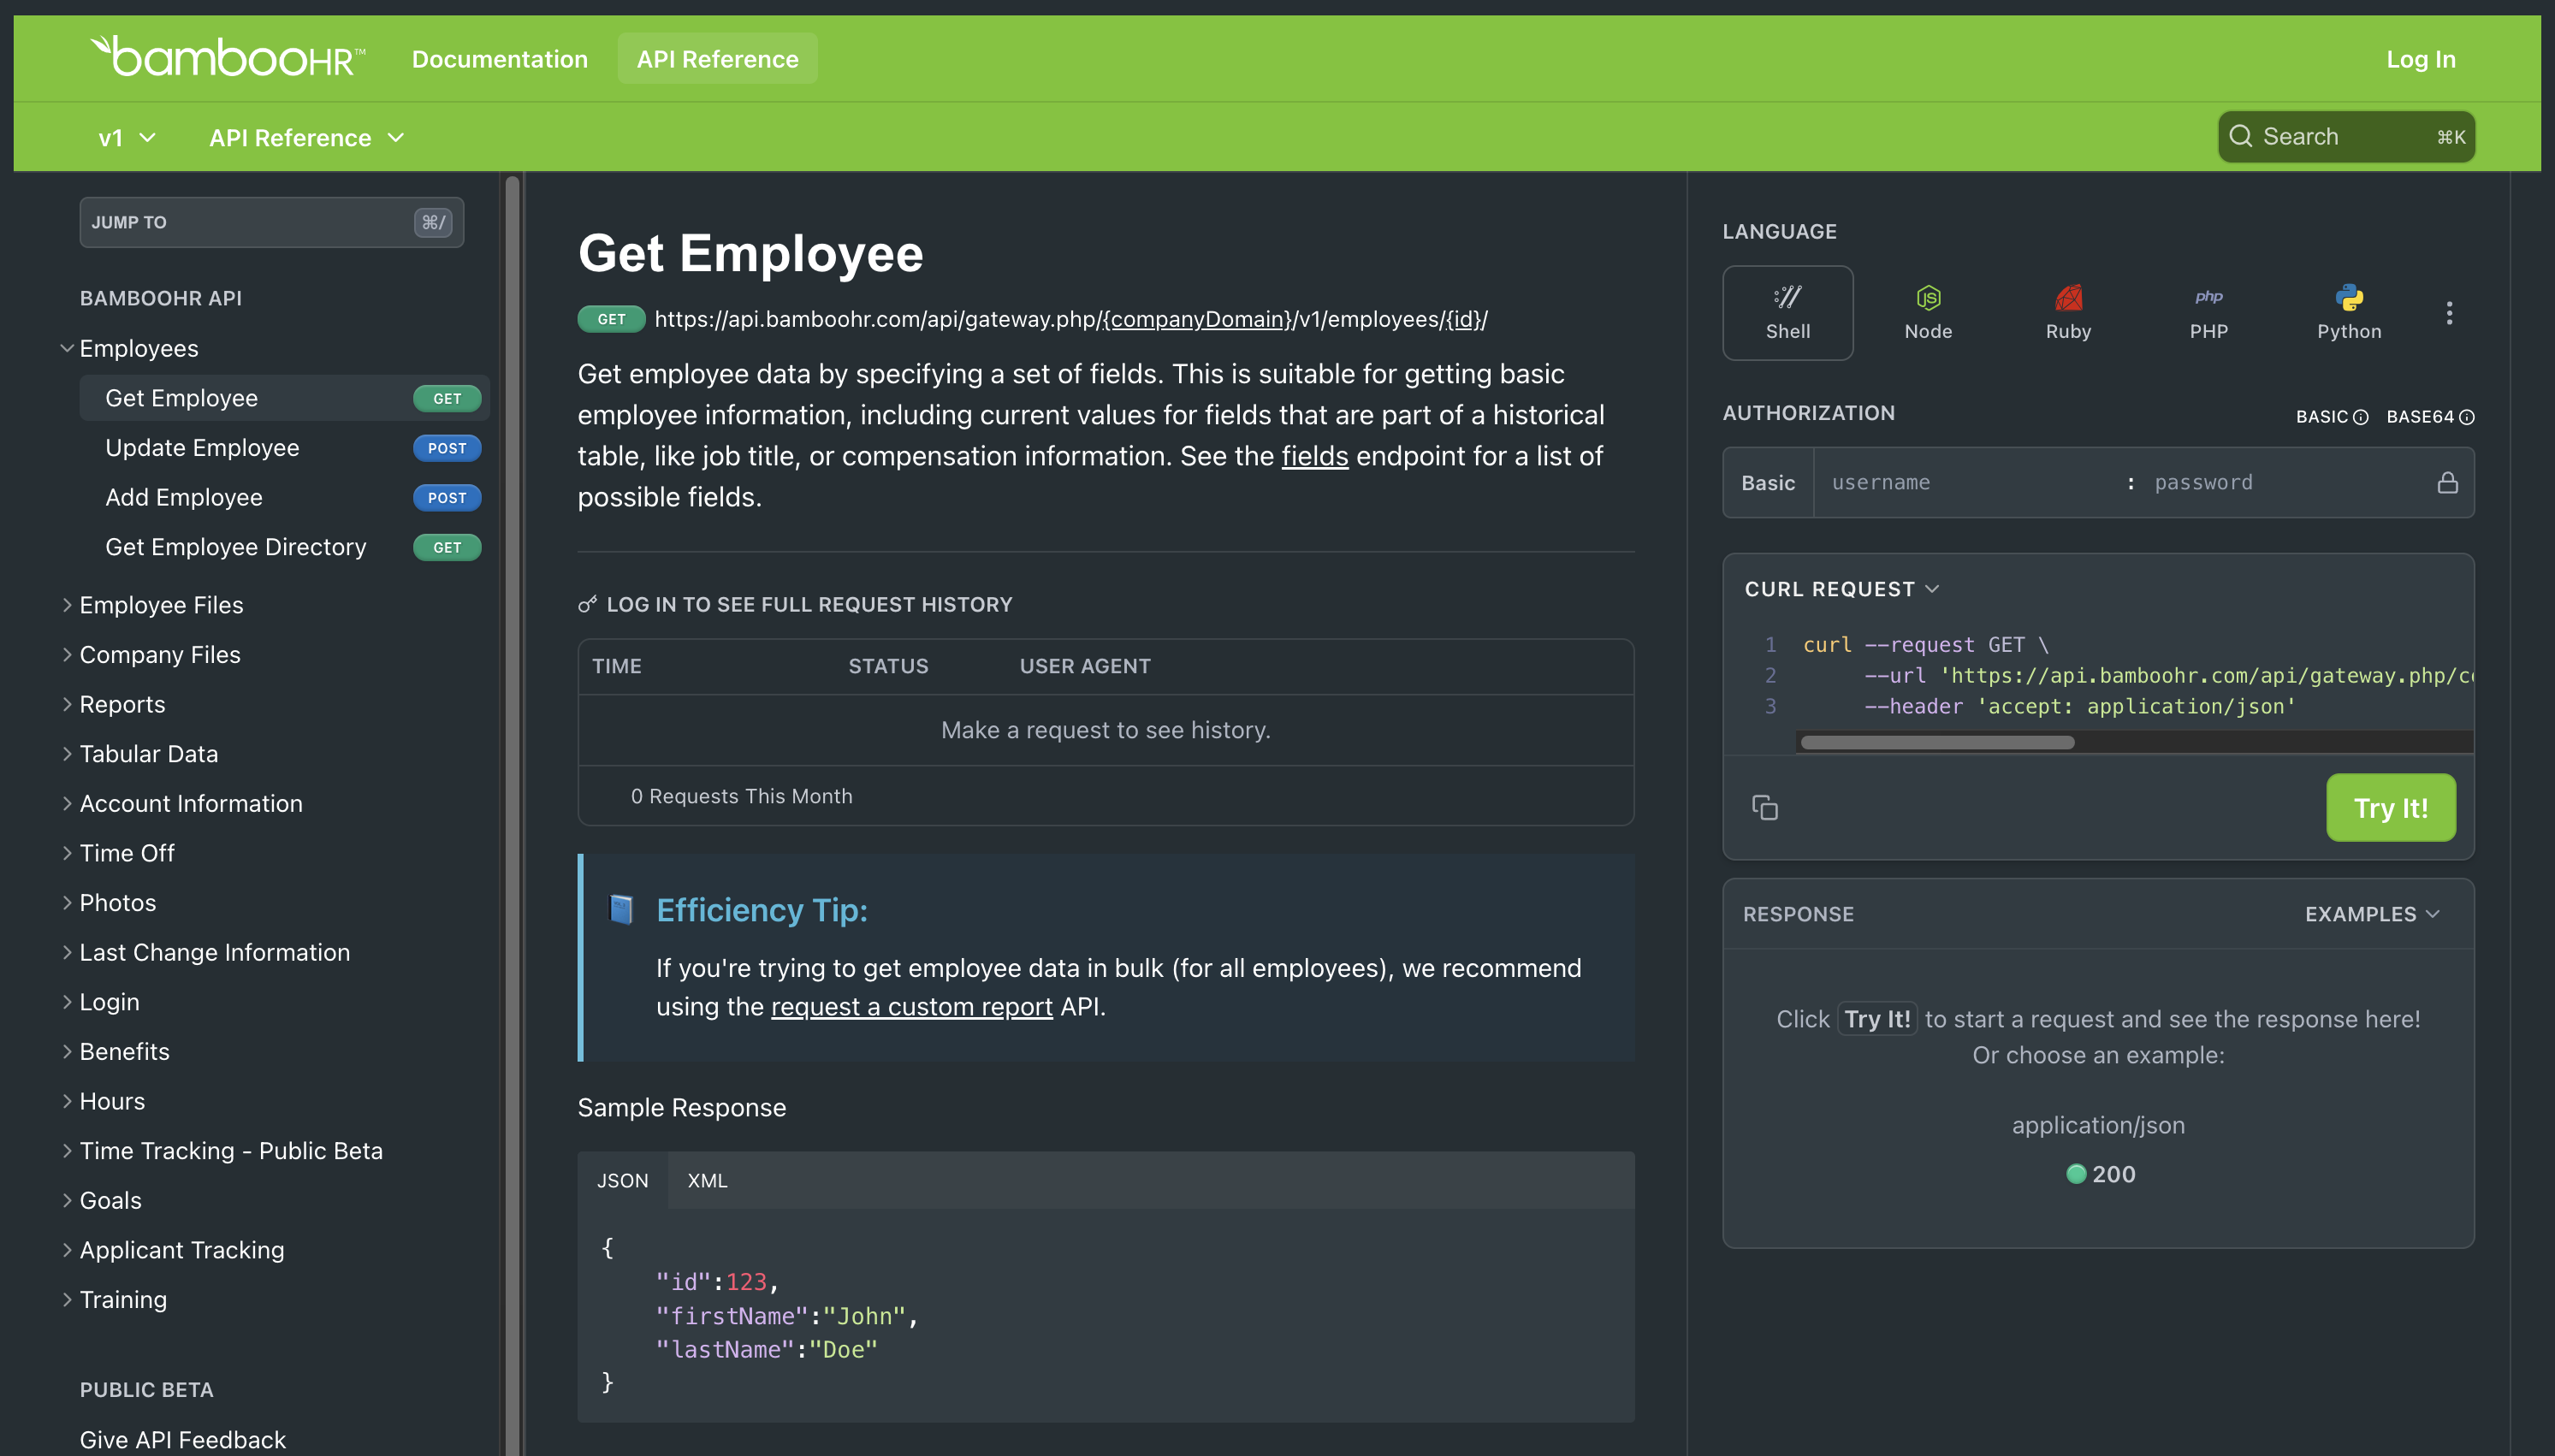Click the BASIC authorization info icon
This screenshot has width=2555, height=1456.
(x=2358, y=416)
